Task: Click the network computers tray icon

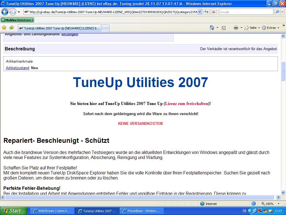Action: click(255, 211)
